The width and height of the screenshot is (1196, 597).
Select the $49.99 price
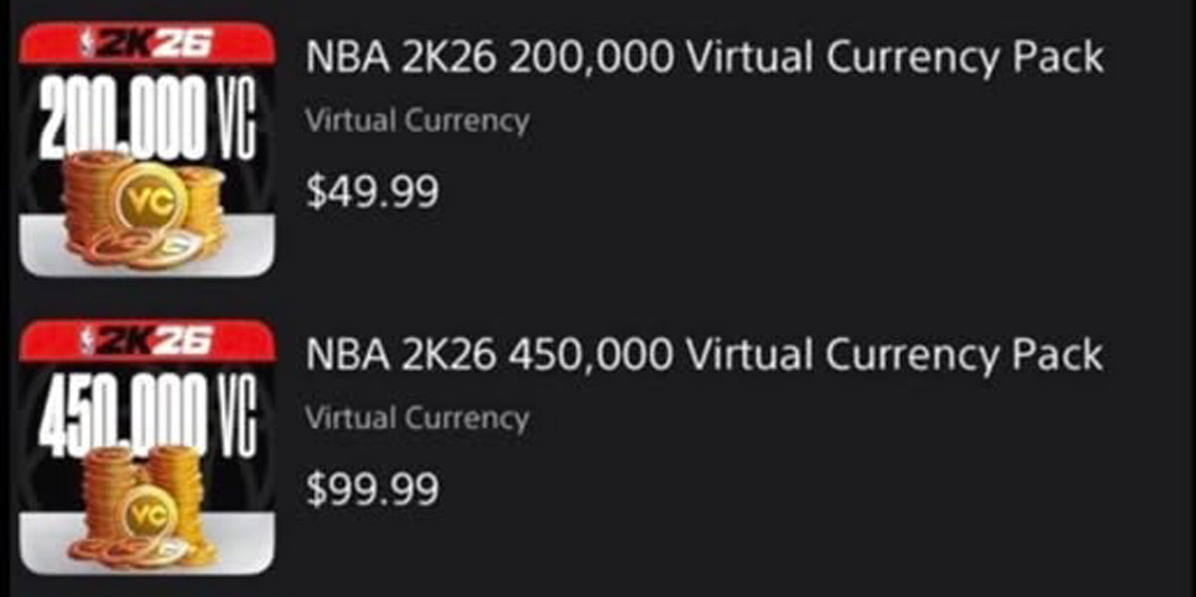pos(372,192)
